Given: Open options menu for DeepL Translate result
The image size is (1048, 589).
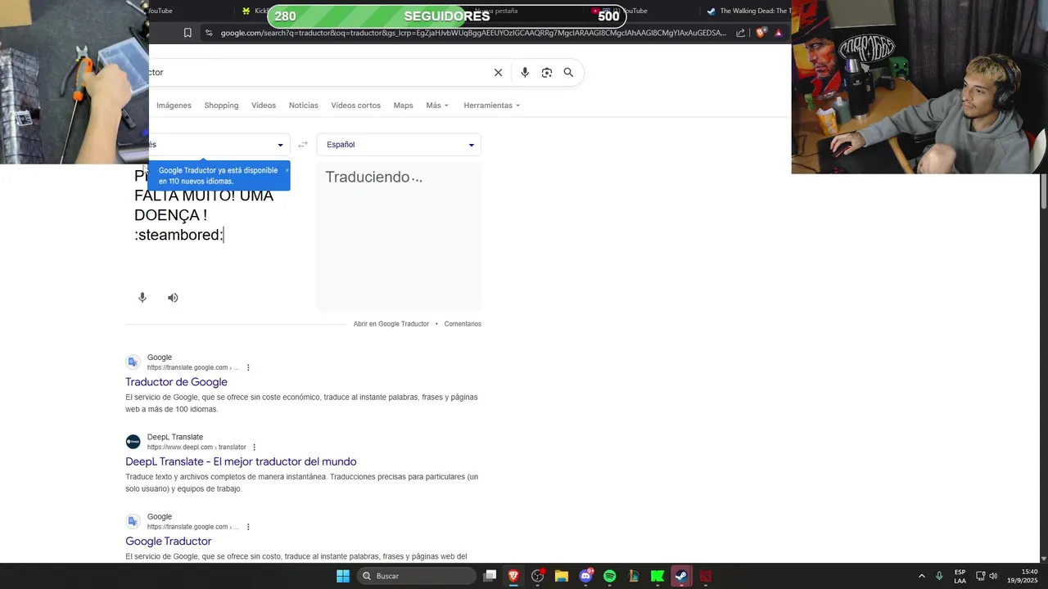Looking at the screenshot, I should 254,447.
